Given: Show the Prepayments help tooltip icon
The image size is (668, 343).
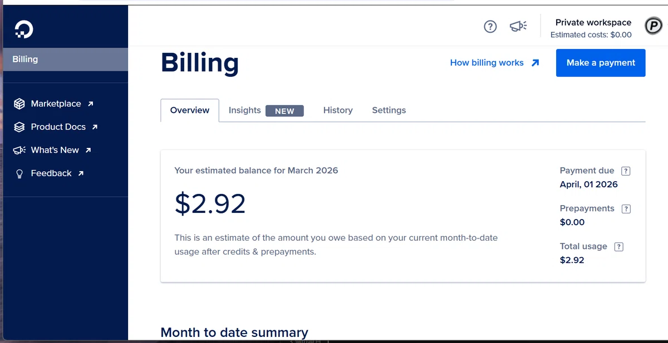Looking at the screenshot, I should (626, 209).
